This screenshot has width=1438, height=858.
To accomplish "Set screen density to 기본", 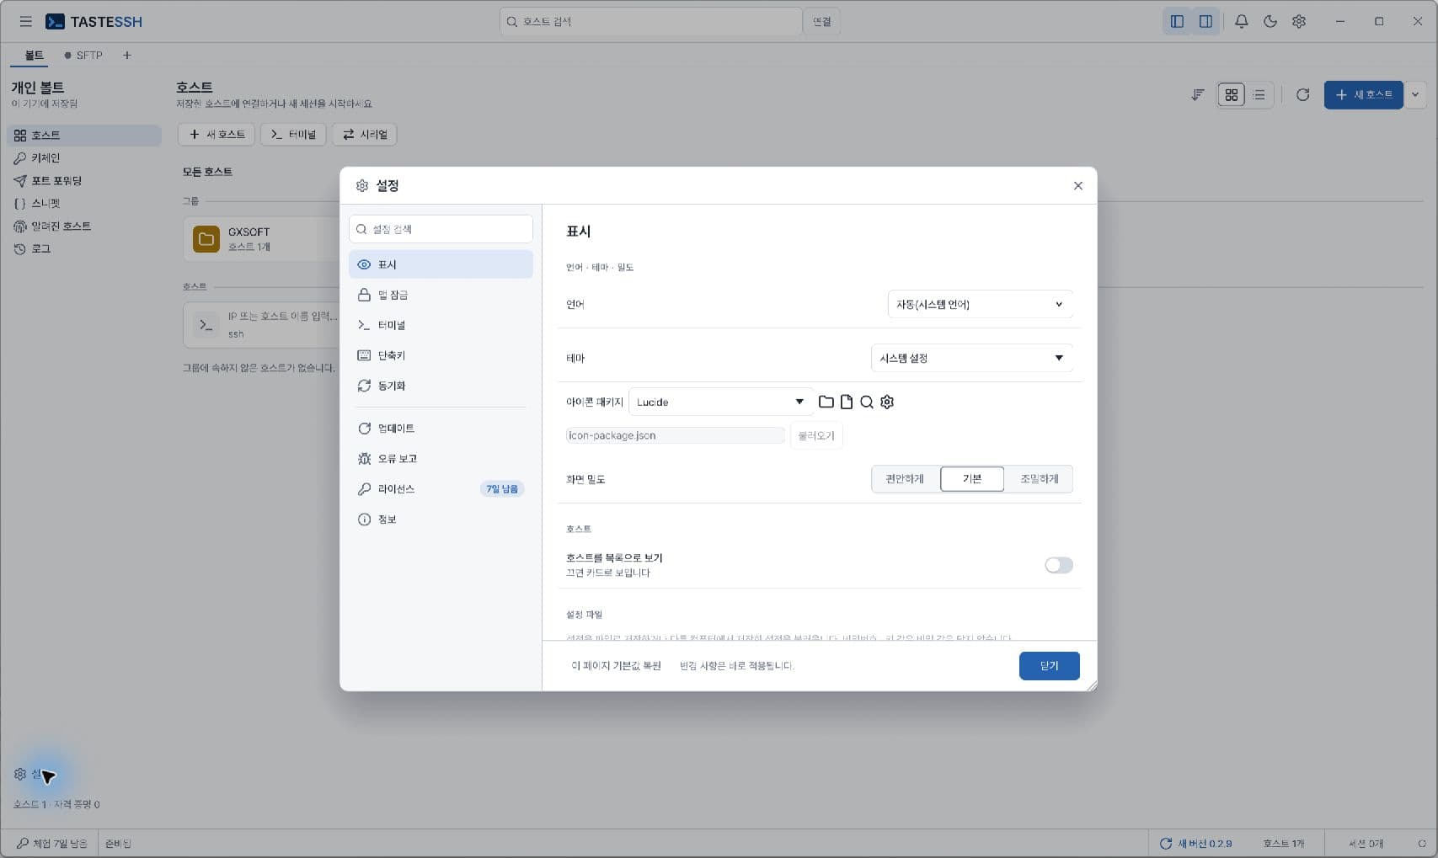I will click(x=972, y=478).
